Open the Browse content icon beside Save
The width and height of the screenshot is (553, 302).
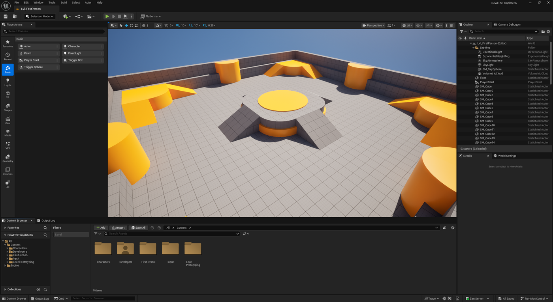[15, 17]
